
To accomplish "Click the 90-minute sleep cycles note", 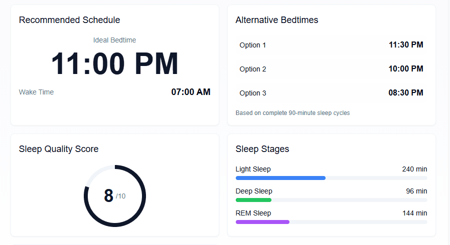I will (292, 113).
